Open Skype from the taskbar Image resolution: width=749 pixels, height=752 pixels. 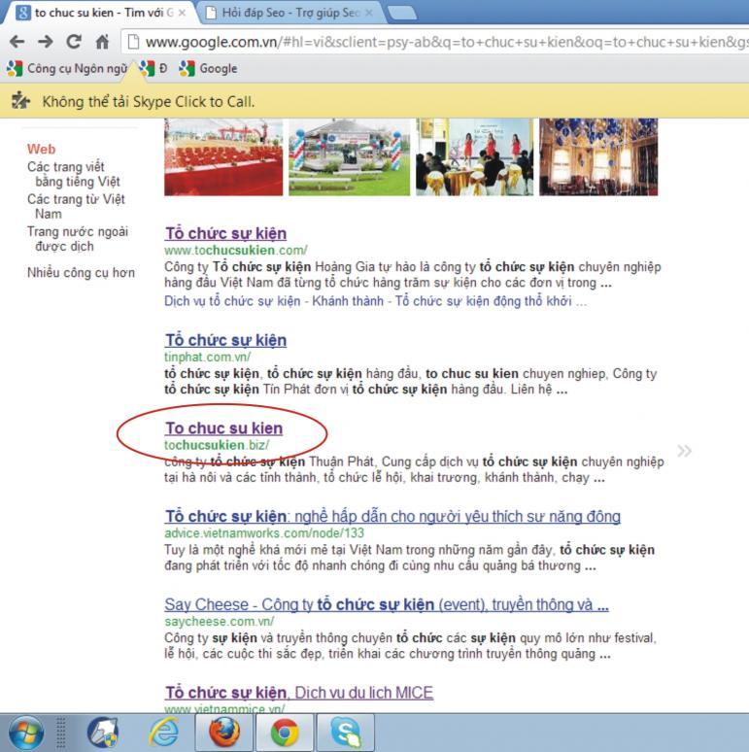click(x=345, y=733)
